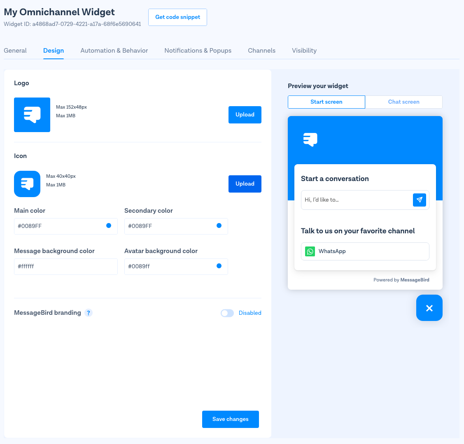Open Main color picker swatch
464x444 pixels.
click(x=109, y=225)
